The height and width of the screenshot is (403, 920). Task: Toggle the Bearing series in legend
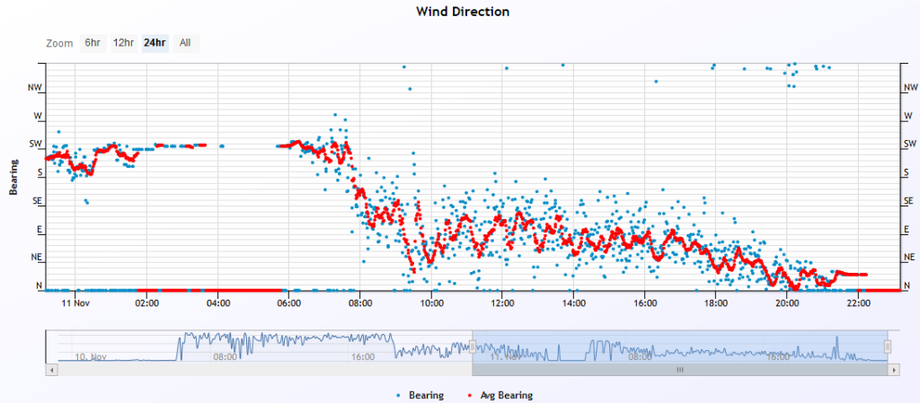[420, 396]
